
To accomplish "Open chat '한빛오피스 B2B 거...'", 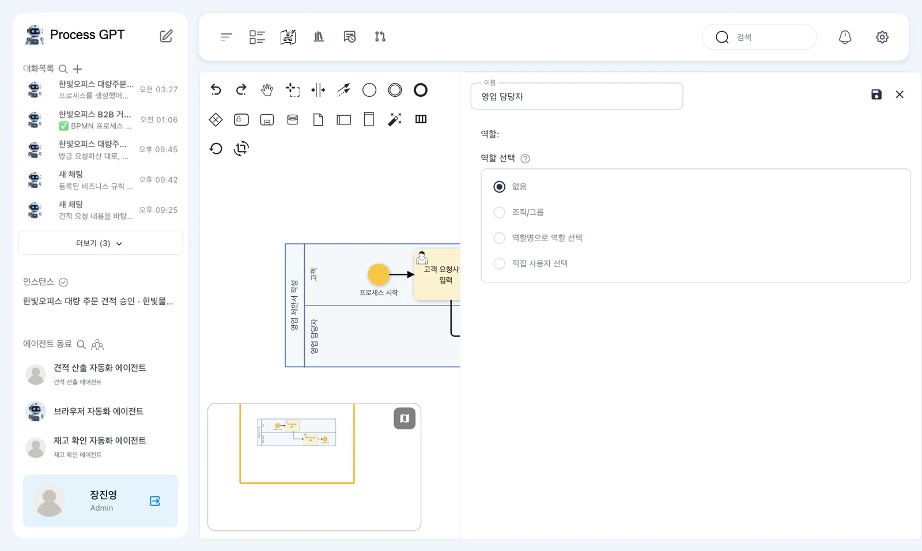I will tap(100, 120).
